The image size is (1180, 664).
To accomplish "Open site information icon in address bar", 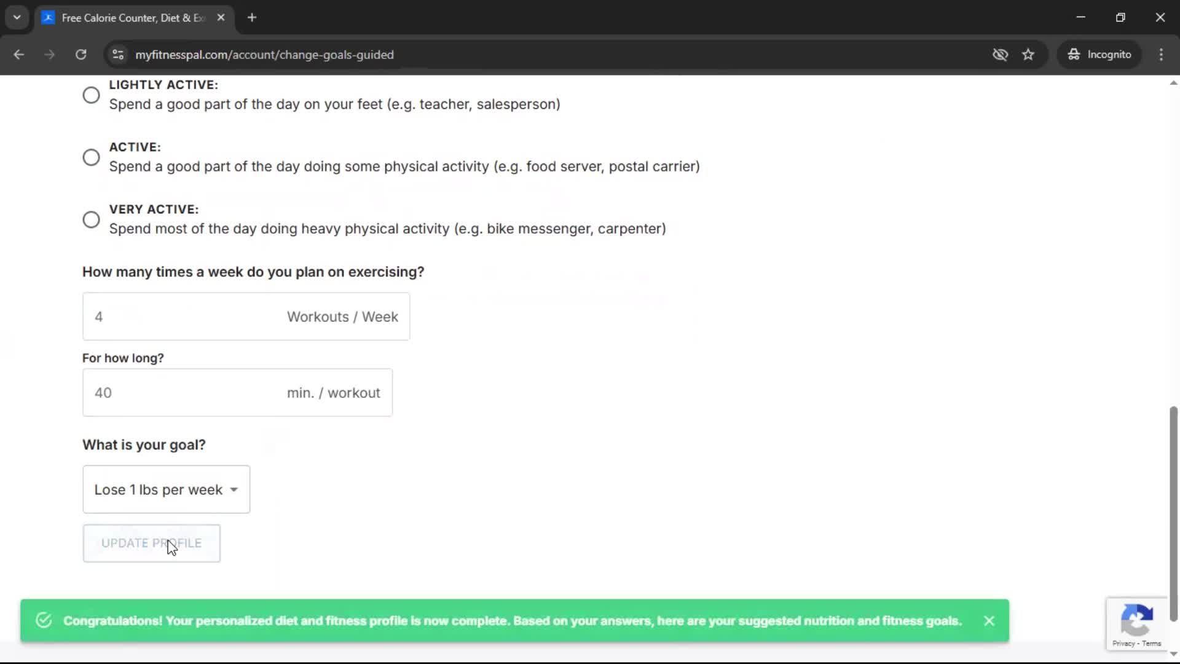I will click(x=118, y=54).
